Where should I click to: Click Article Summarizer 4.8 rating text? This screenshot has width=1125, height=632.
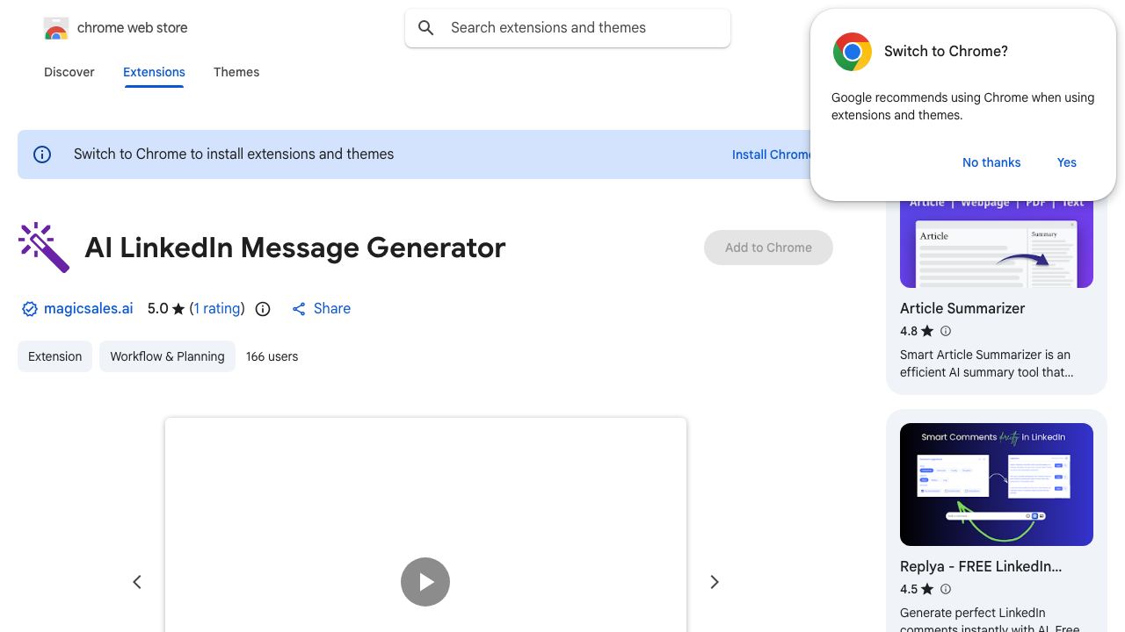909,331
